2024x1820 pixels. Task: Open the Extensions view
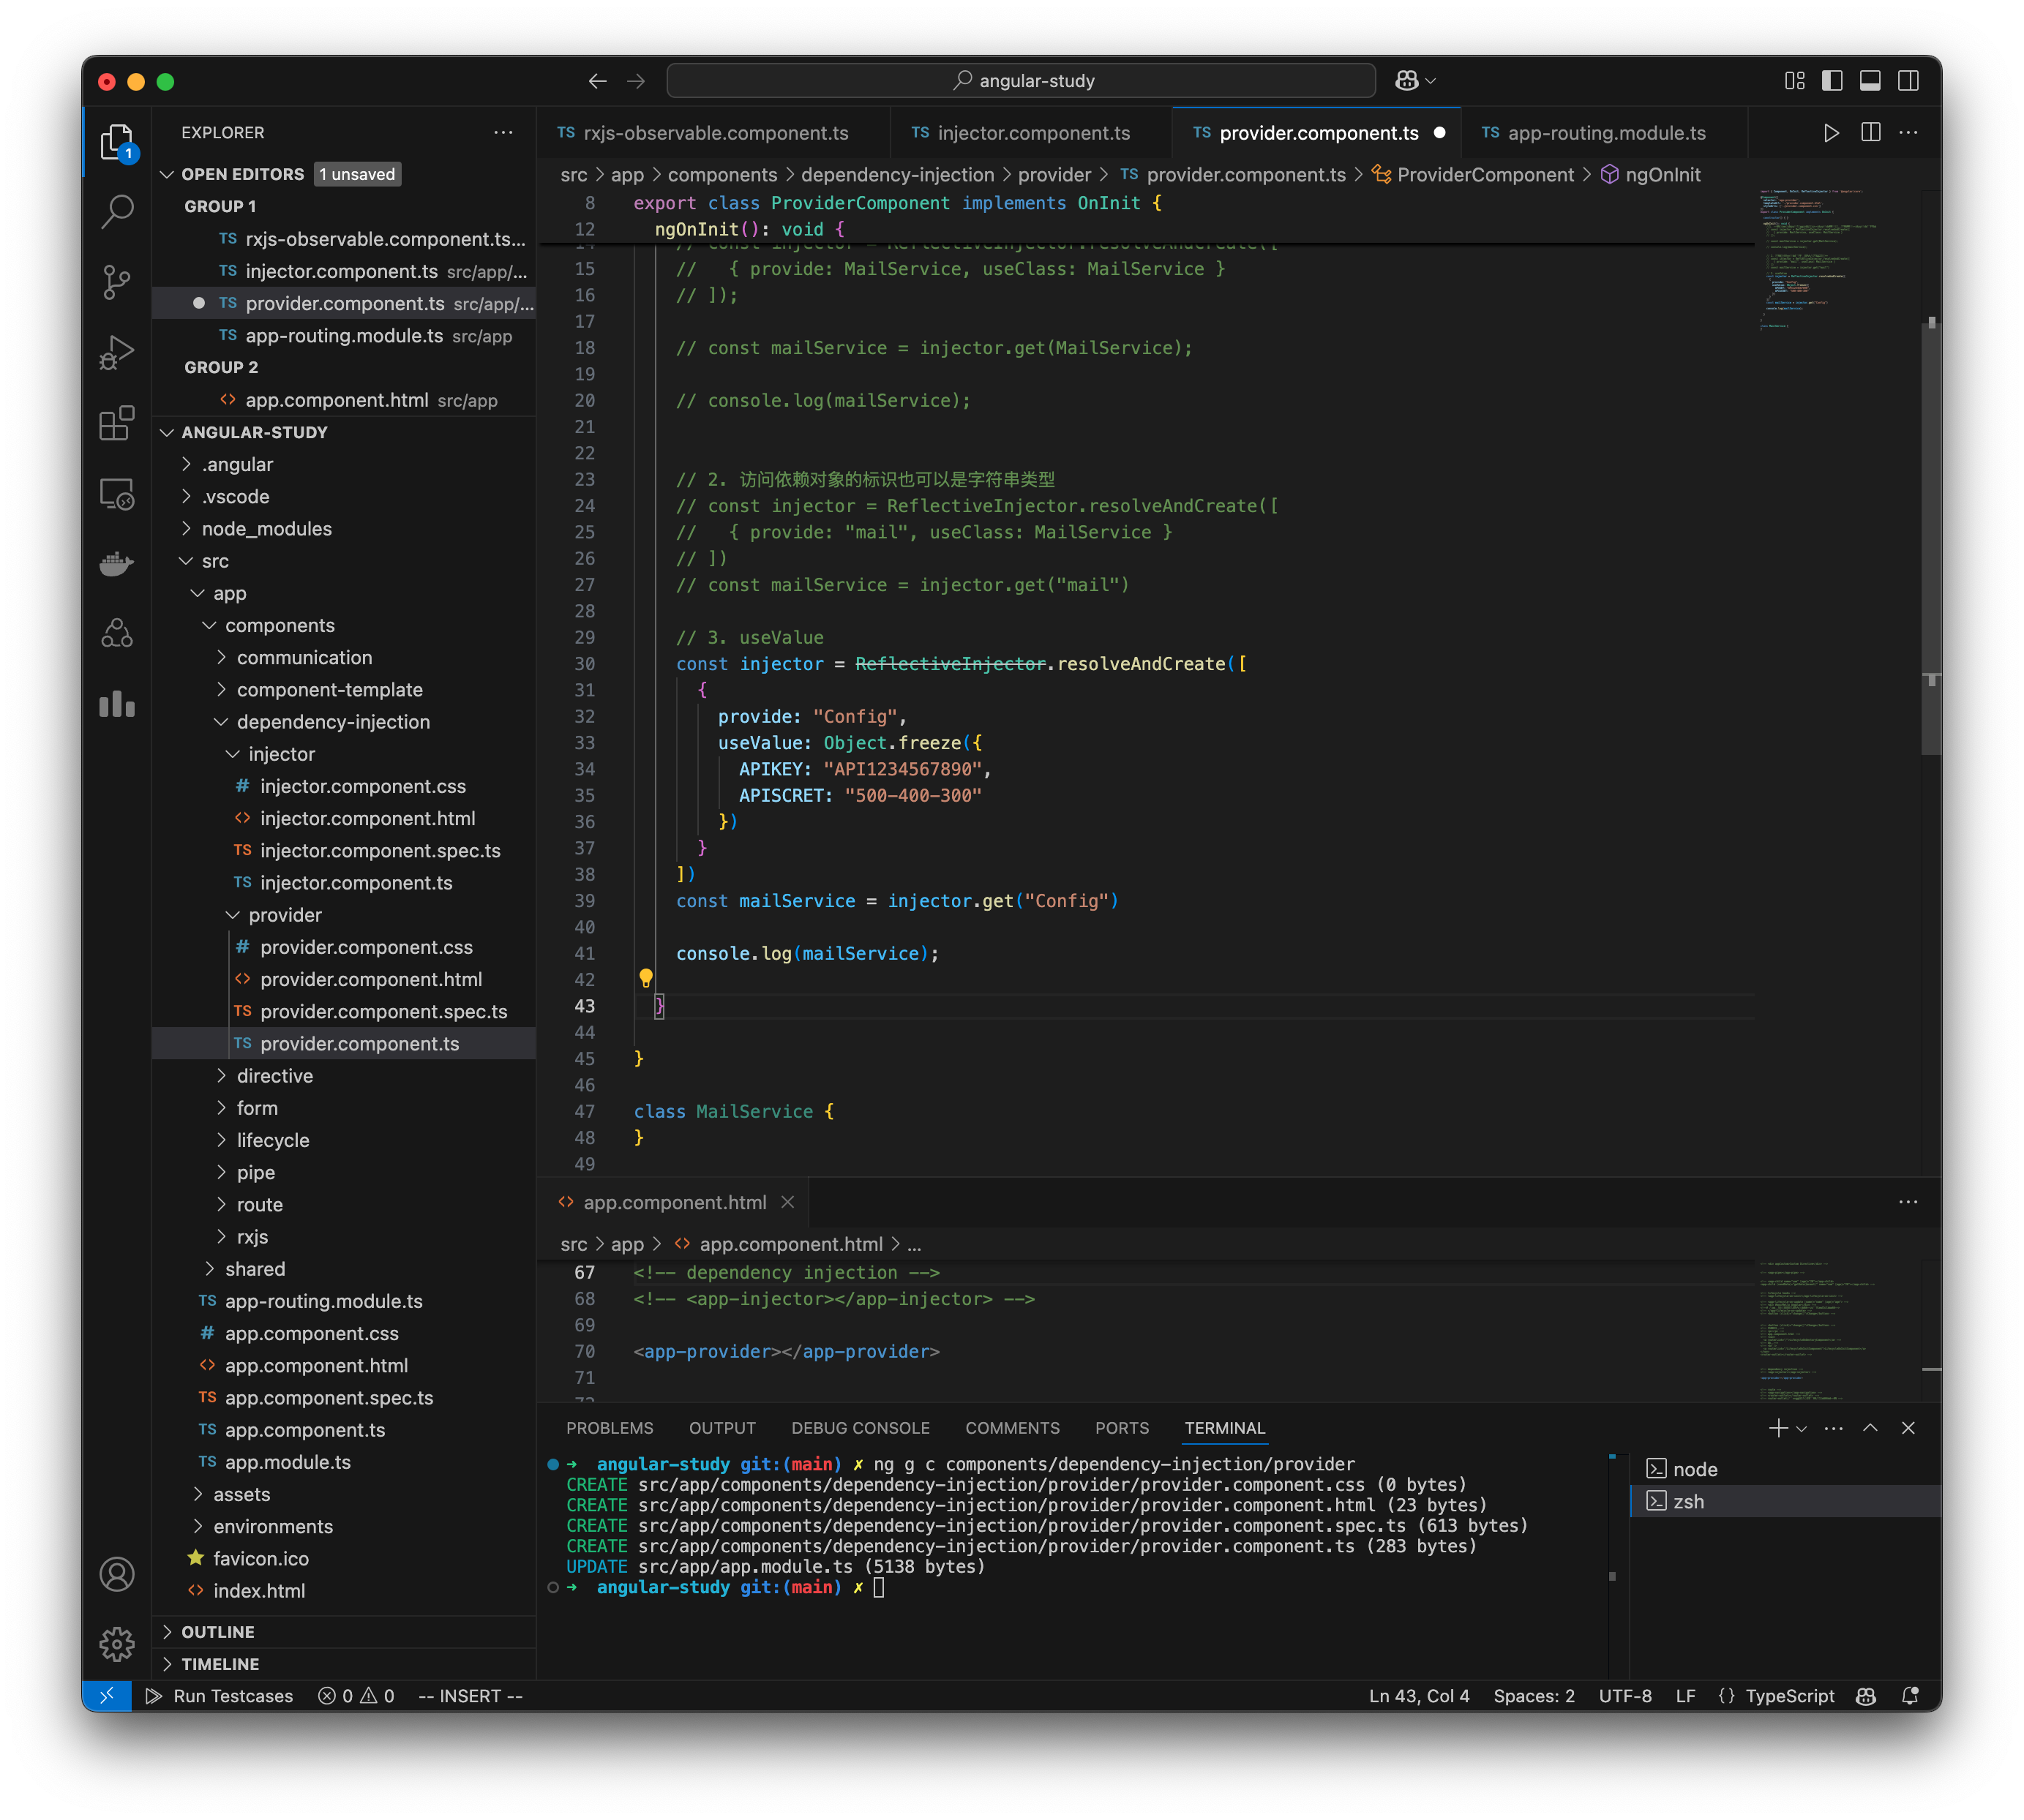pos(117,423)
